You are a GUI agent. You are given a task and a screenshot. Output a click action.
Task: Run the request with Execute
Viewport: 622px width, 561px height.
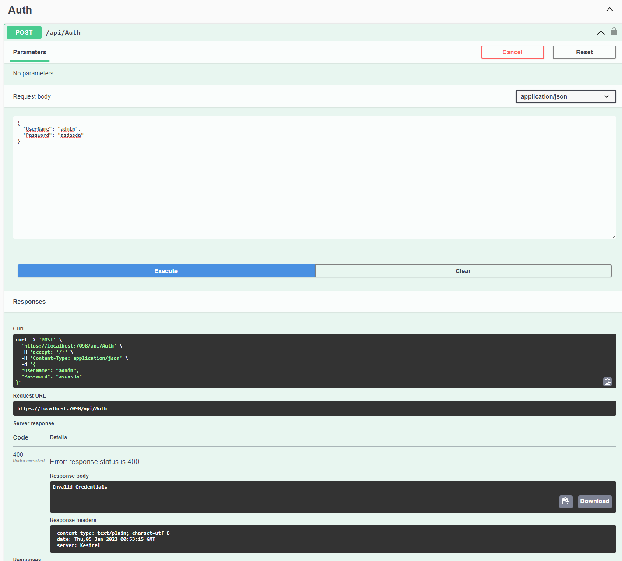pos(166,271)
